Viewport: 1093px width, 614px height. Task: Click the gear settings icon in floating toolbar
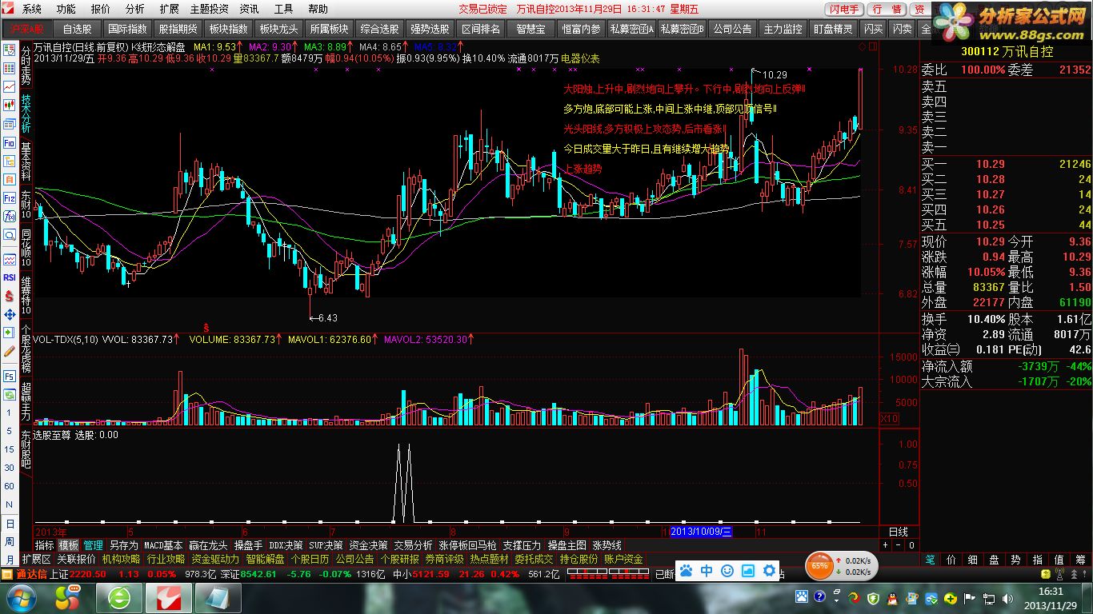coord(769,571)
